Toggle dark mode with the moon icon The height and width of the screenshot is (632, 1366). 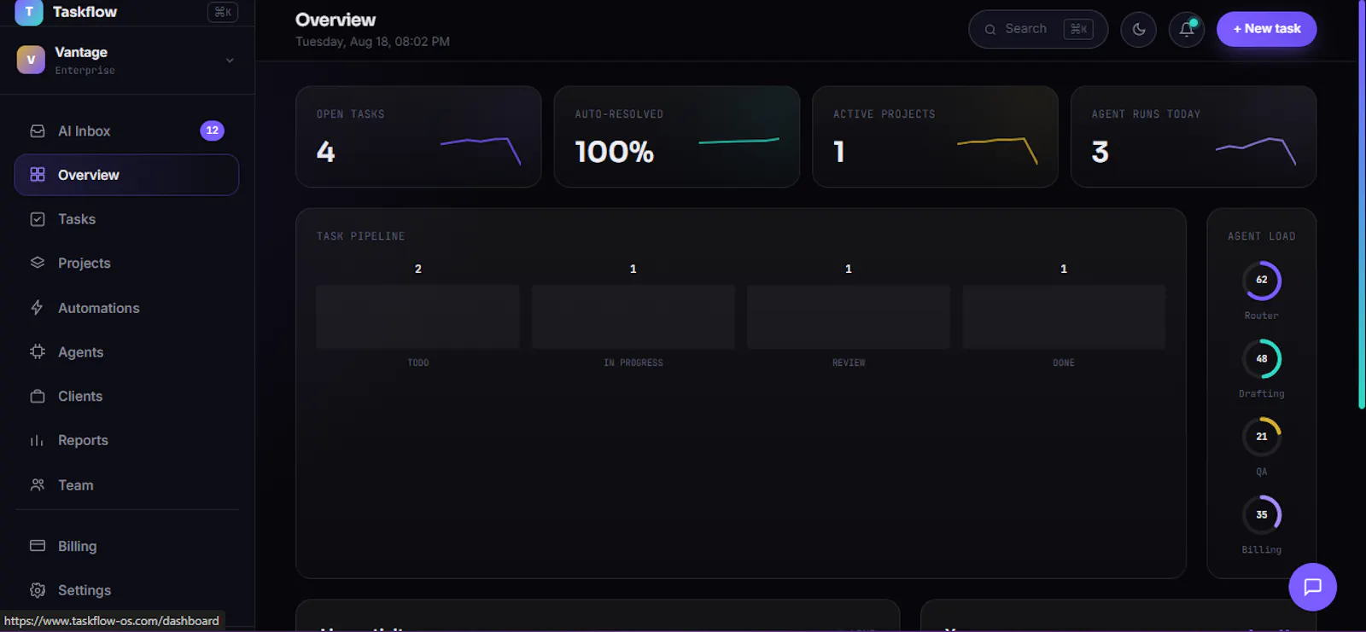click(x=1138, y=29)
